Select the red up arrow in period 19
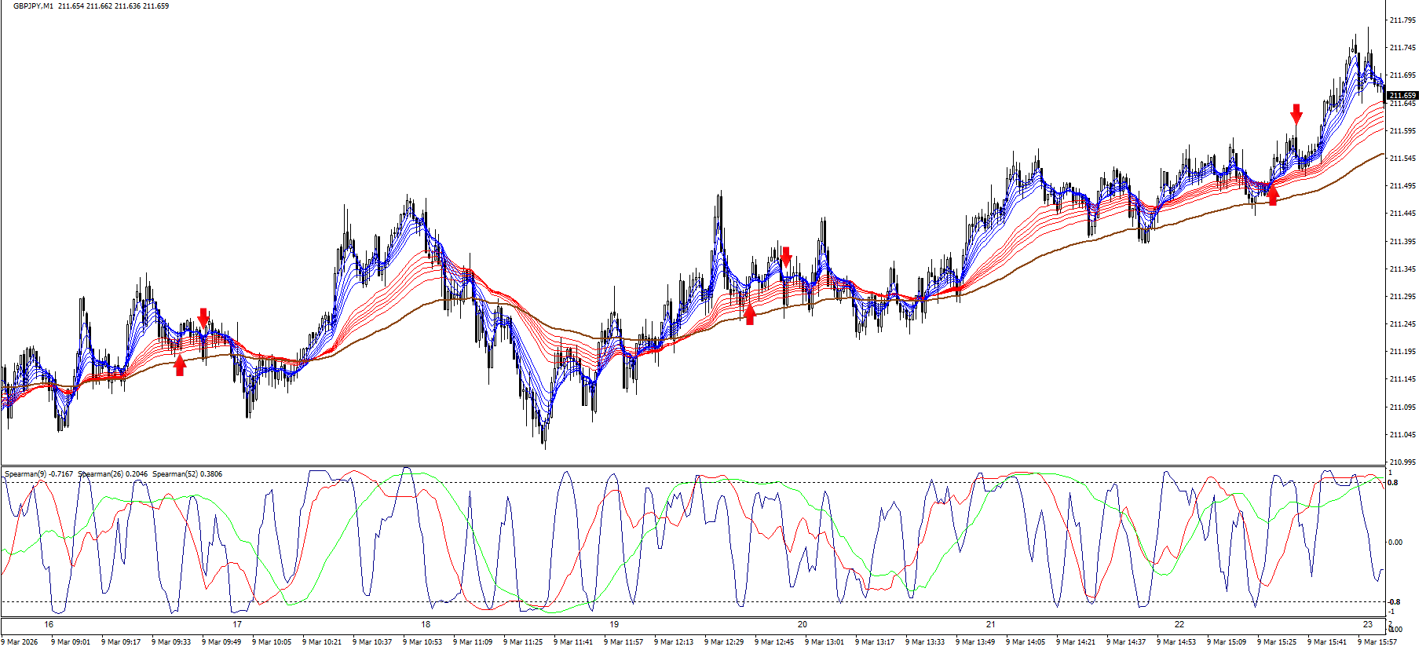The image size is (1426, 665). [x=750, y=314]
